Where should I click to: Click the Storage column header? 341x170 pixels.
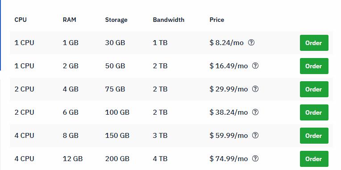click(116, 20)
